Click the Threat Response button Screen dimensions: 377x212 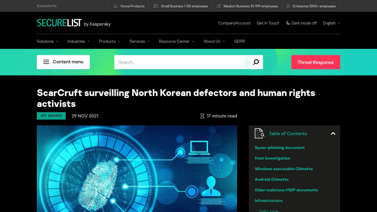click(316, 62)
